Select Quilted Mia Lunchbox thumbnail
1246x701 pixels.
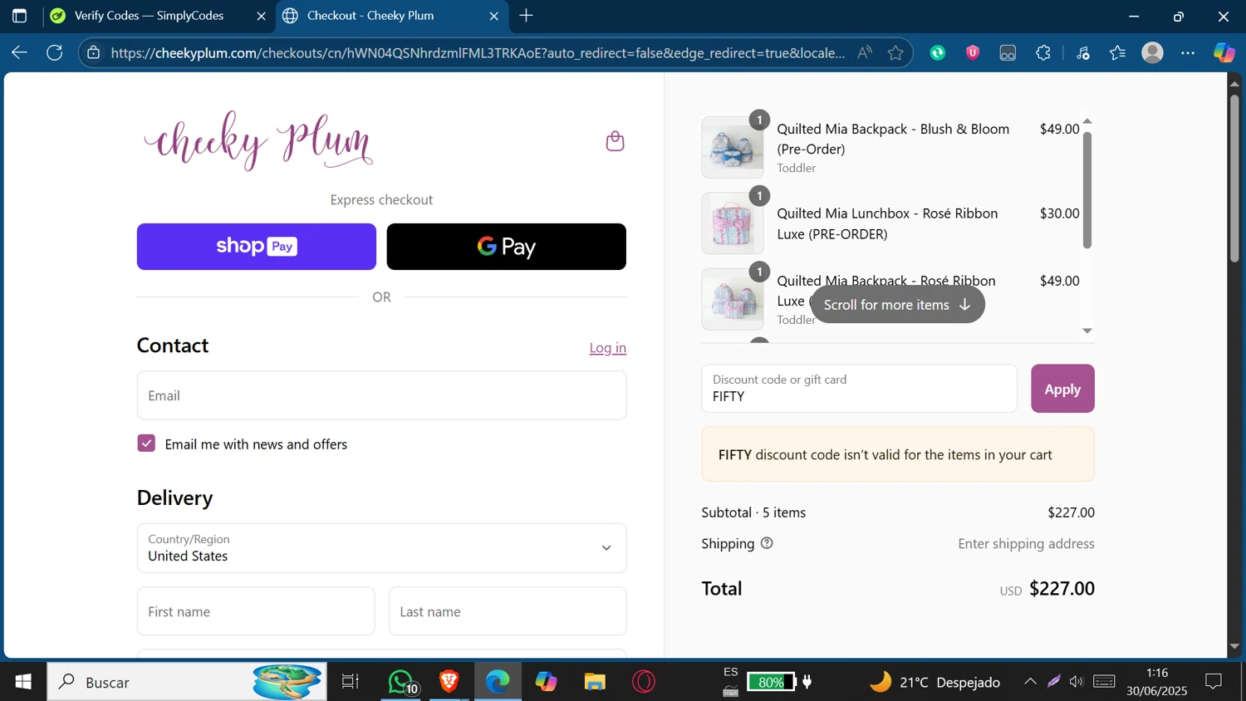(x=733, y=223)
